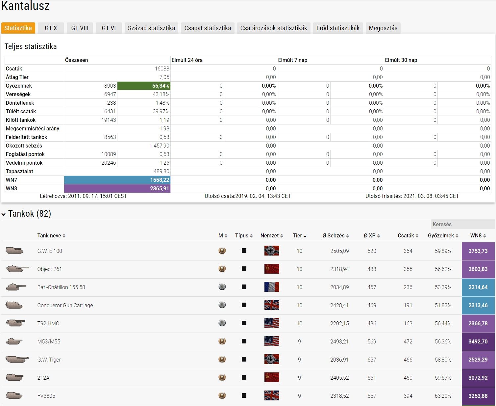Click the Object 261 tank name

[50, 269]
